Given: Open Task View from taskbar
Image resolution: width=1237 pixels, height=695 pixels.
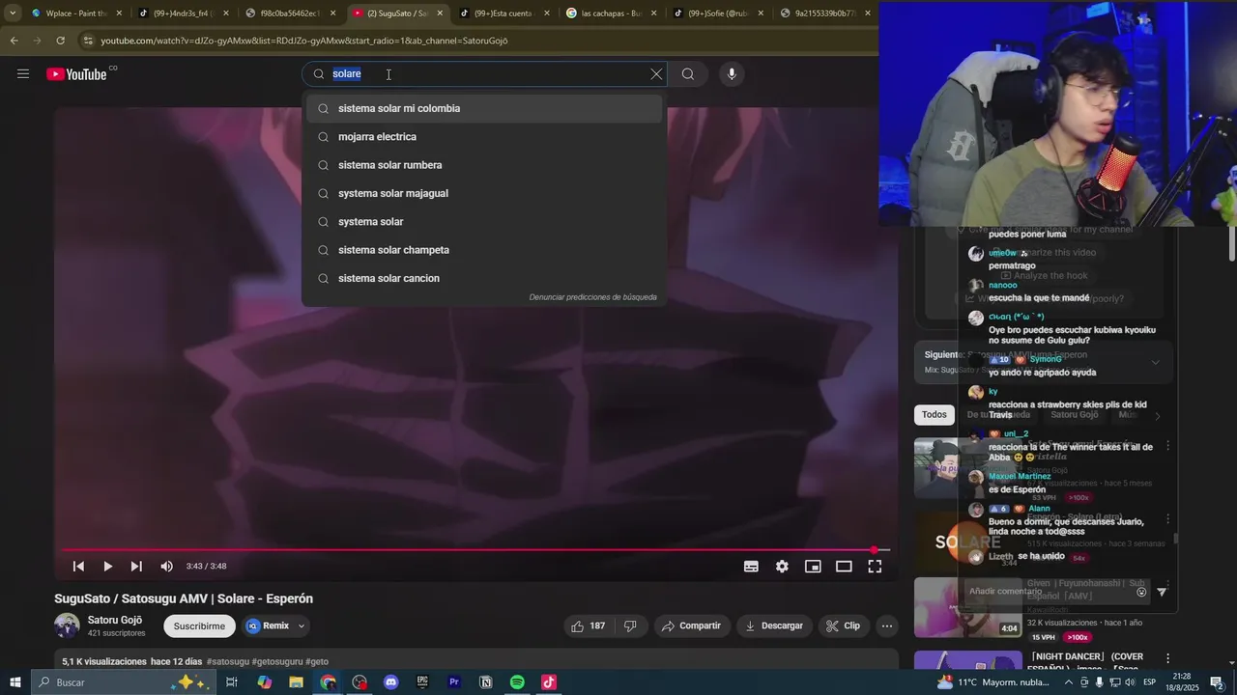Looking at the screenshot, I should [x=232, y=682].
